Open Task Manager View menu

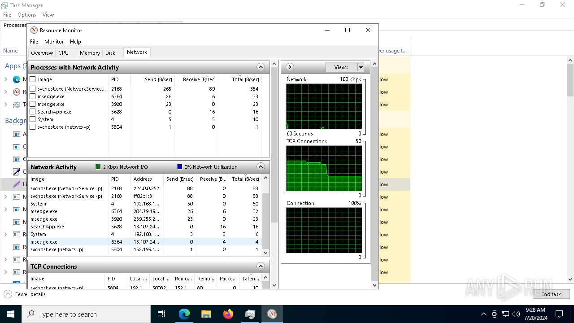48,15
